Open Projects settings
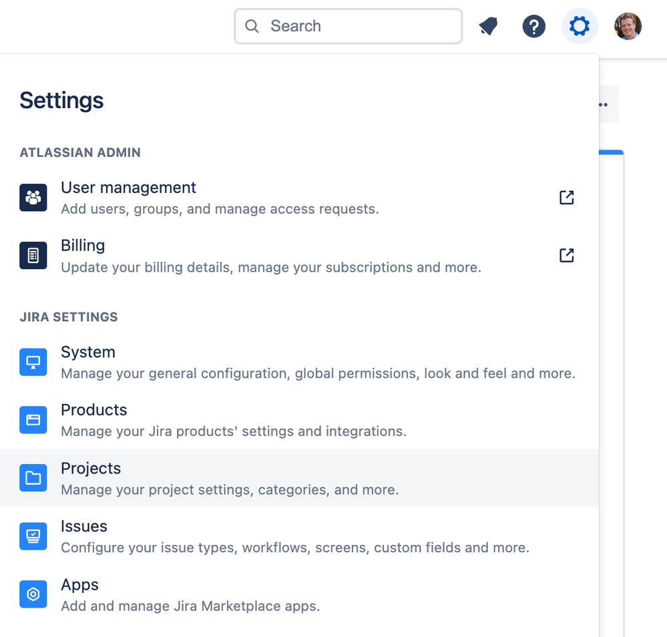The width and height of the screenshot is (667, 637). (299, 478)
